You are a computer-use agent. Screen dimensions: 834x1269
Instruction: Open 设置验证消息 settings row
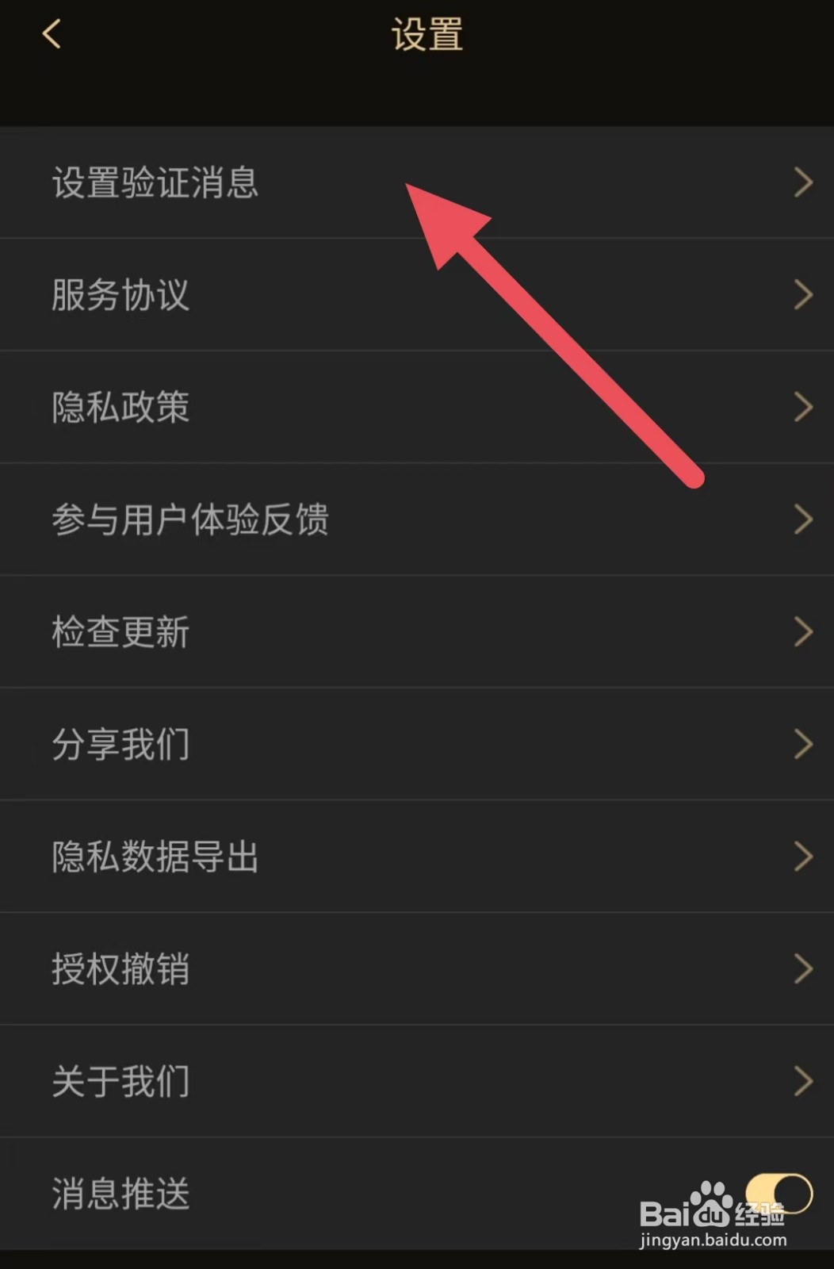(417, 182)
